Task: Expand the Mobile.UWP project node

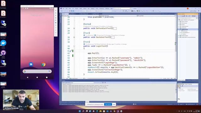Action: [x=178, y=37]
